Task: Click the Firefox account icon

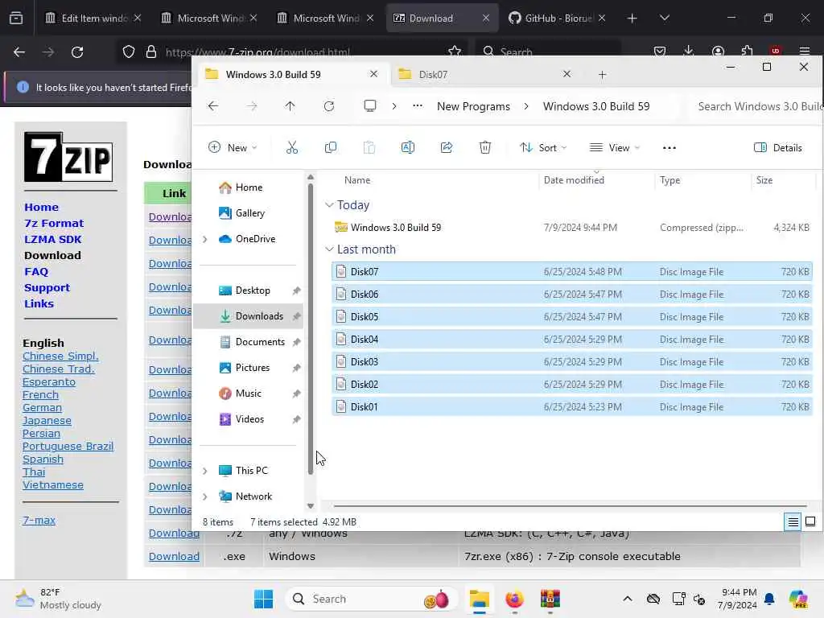Action: click(718, 51)
